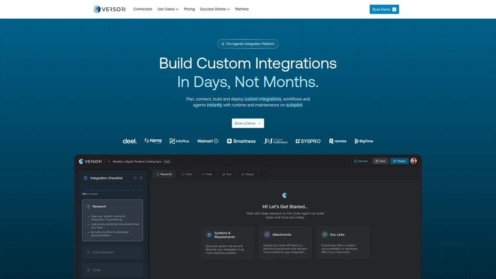The width and height of the screenshot is (496, 279).
Task: Open the Connectors nav link
Action: (x=143, y=9)
